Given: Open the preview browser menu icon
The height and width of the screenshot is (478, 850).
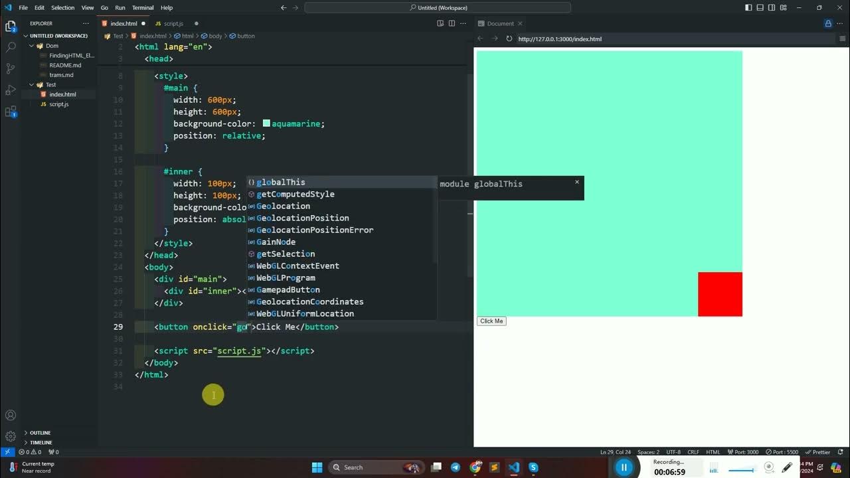Looking at the screenshot, I should click(843, 39).
